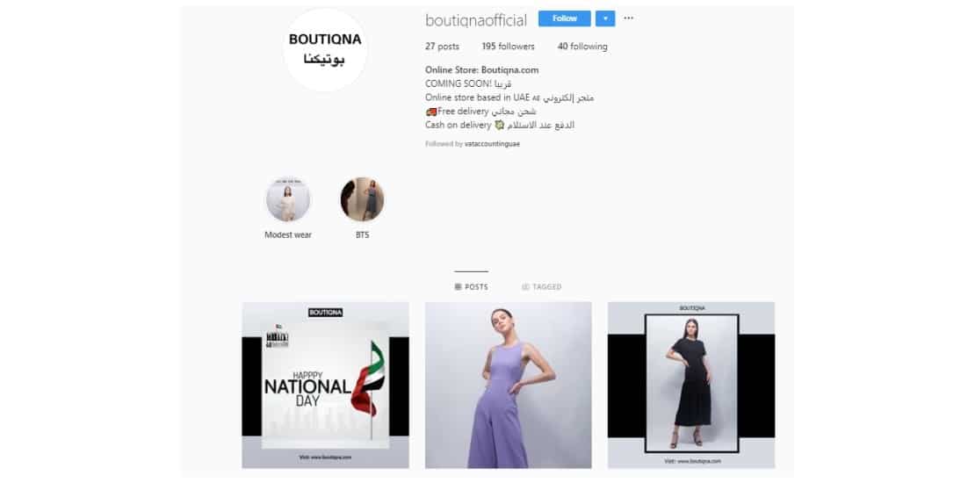Open the vataccountinguae follower profile
Image resolution: width=975 pixels, height=483 pixels.
(x=492, y=144)
